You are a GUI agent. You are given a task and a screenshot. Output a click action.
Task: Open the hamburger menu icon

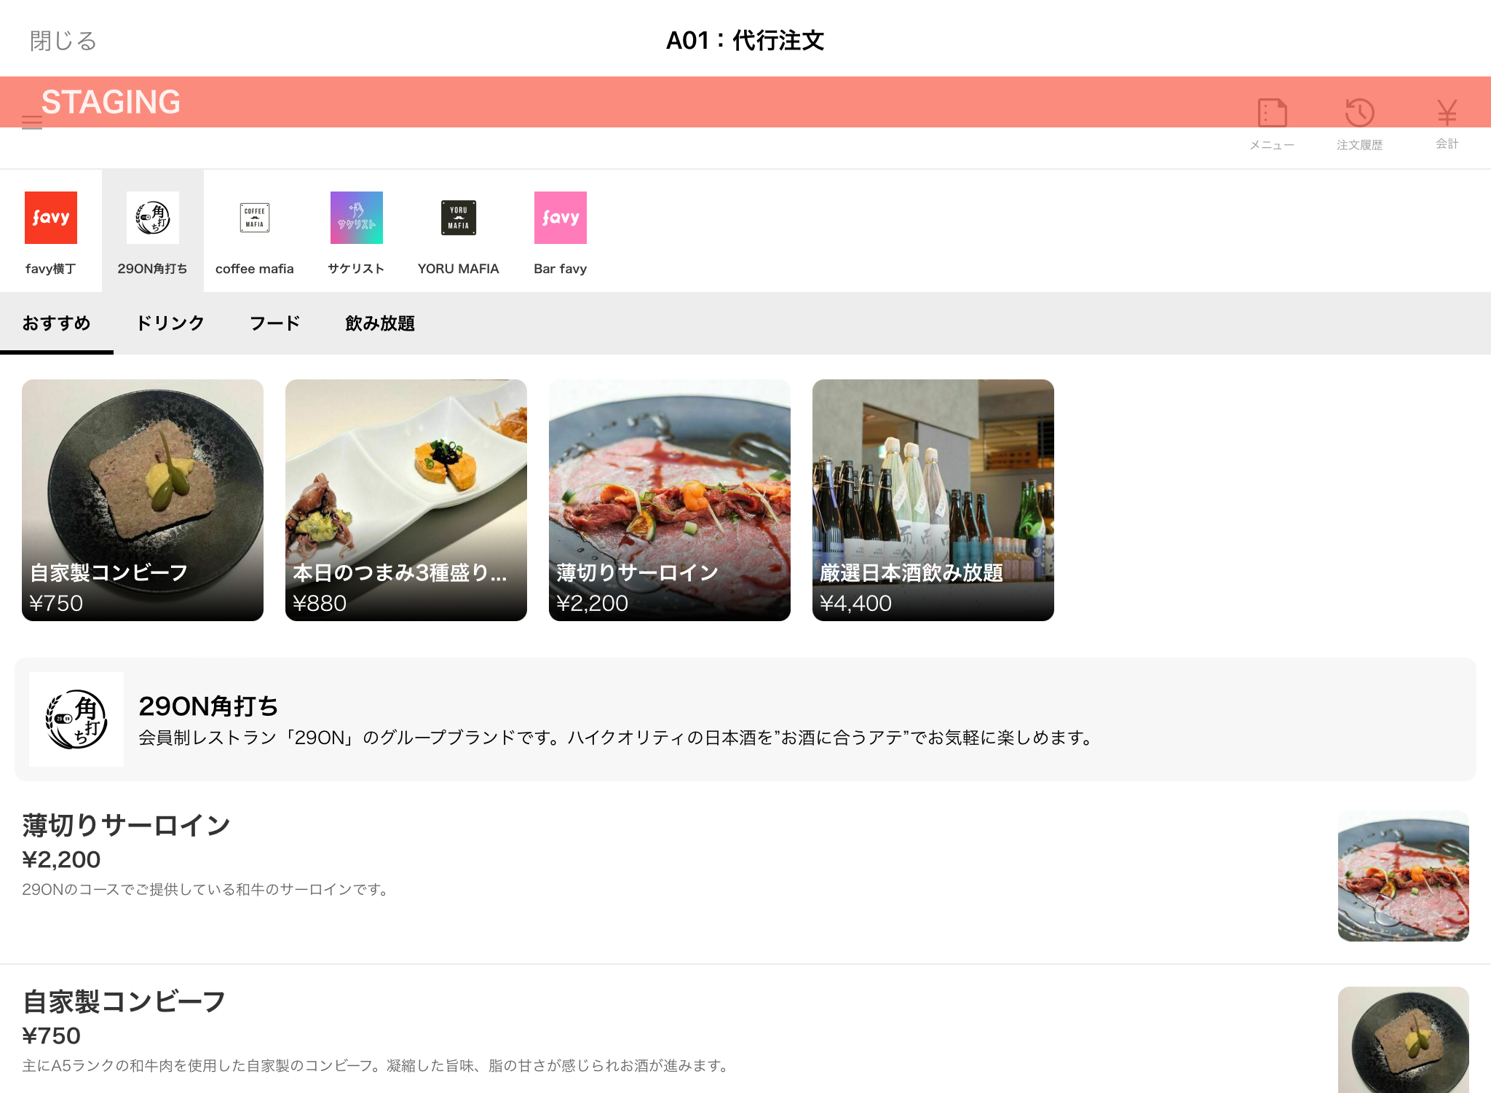pos(32,122)
